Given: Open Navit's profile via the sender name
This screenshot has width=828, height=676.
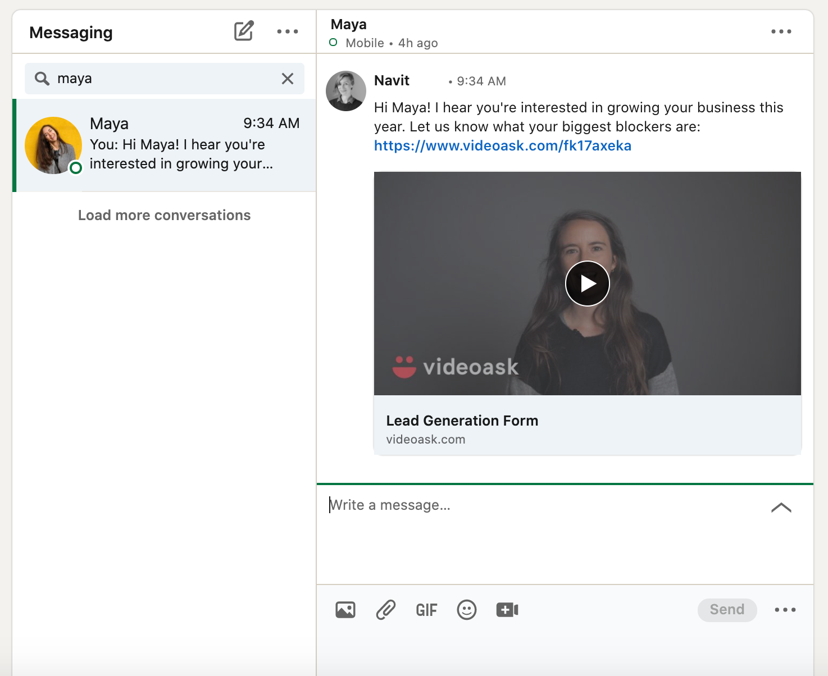Looking at the screenshot, I should click(392, 80).
